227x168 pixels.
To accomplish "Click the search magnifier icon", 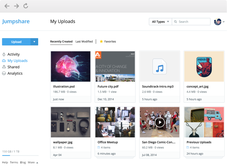I will coord(175,22).
